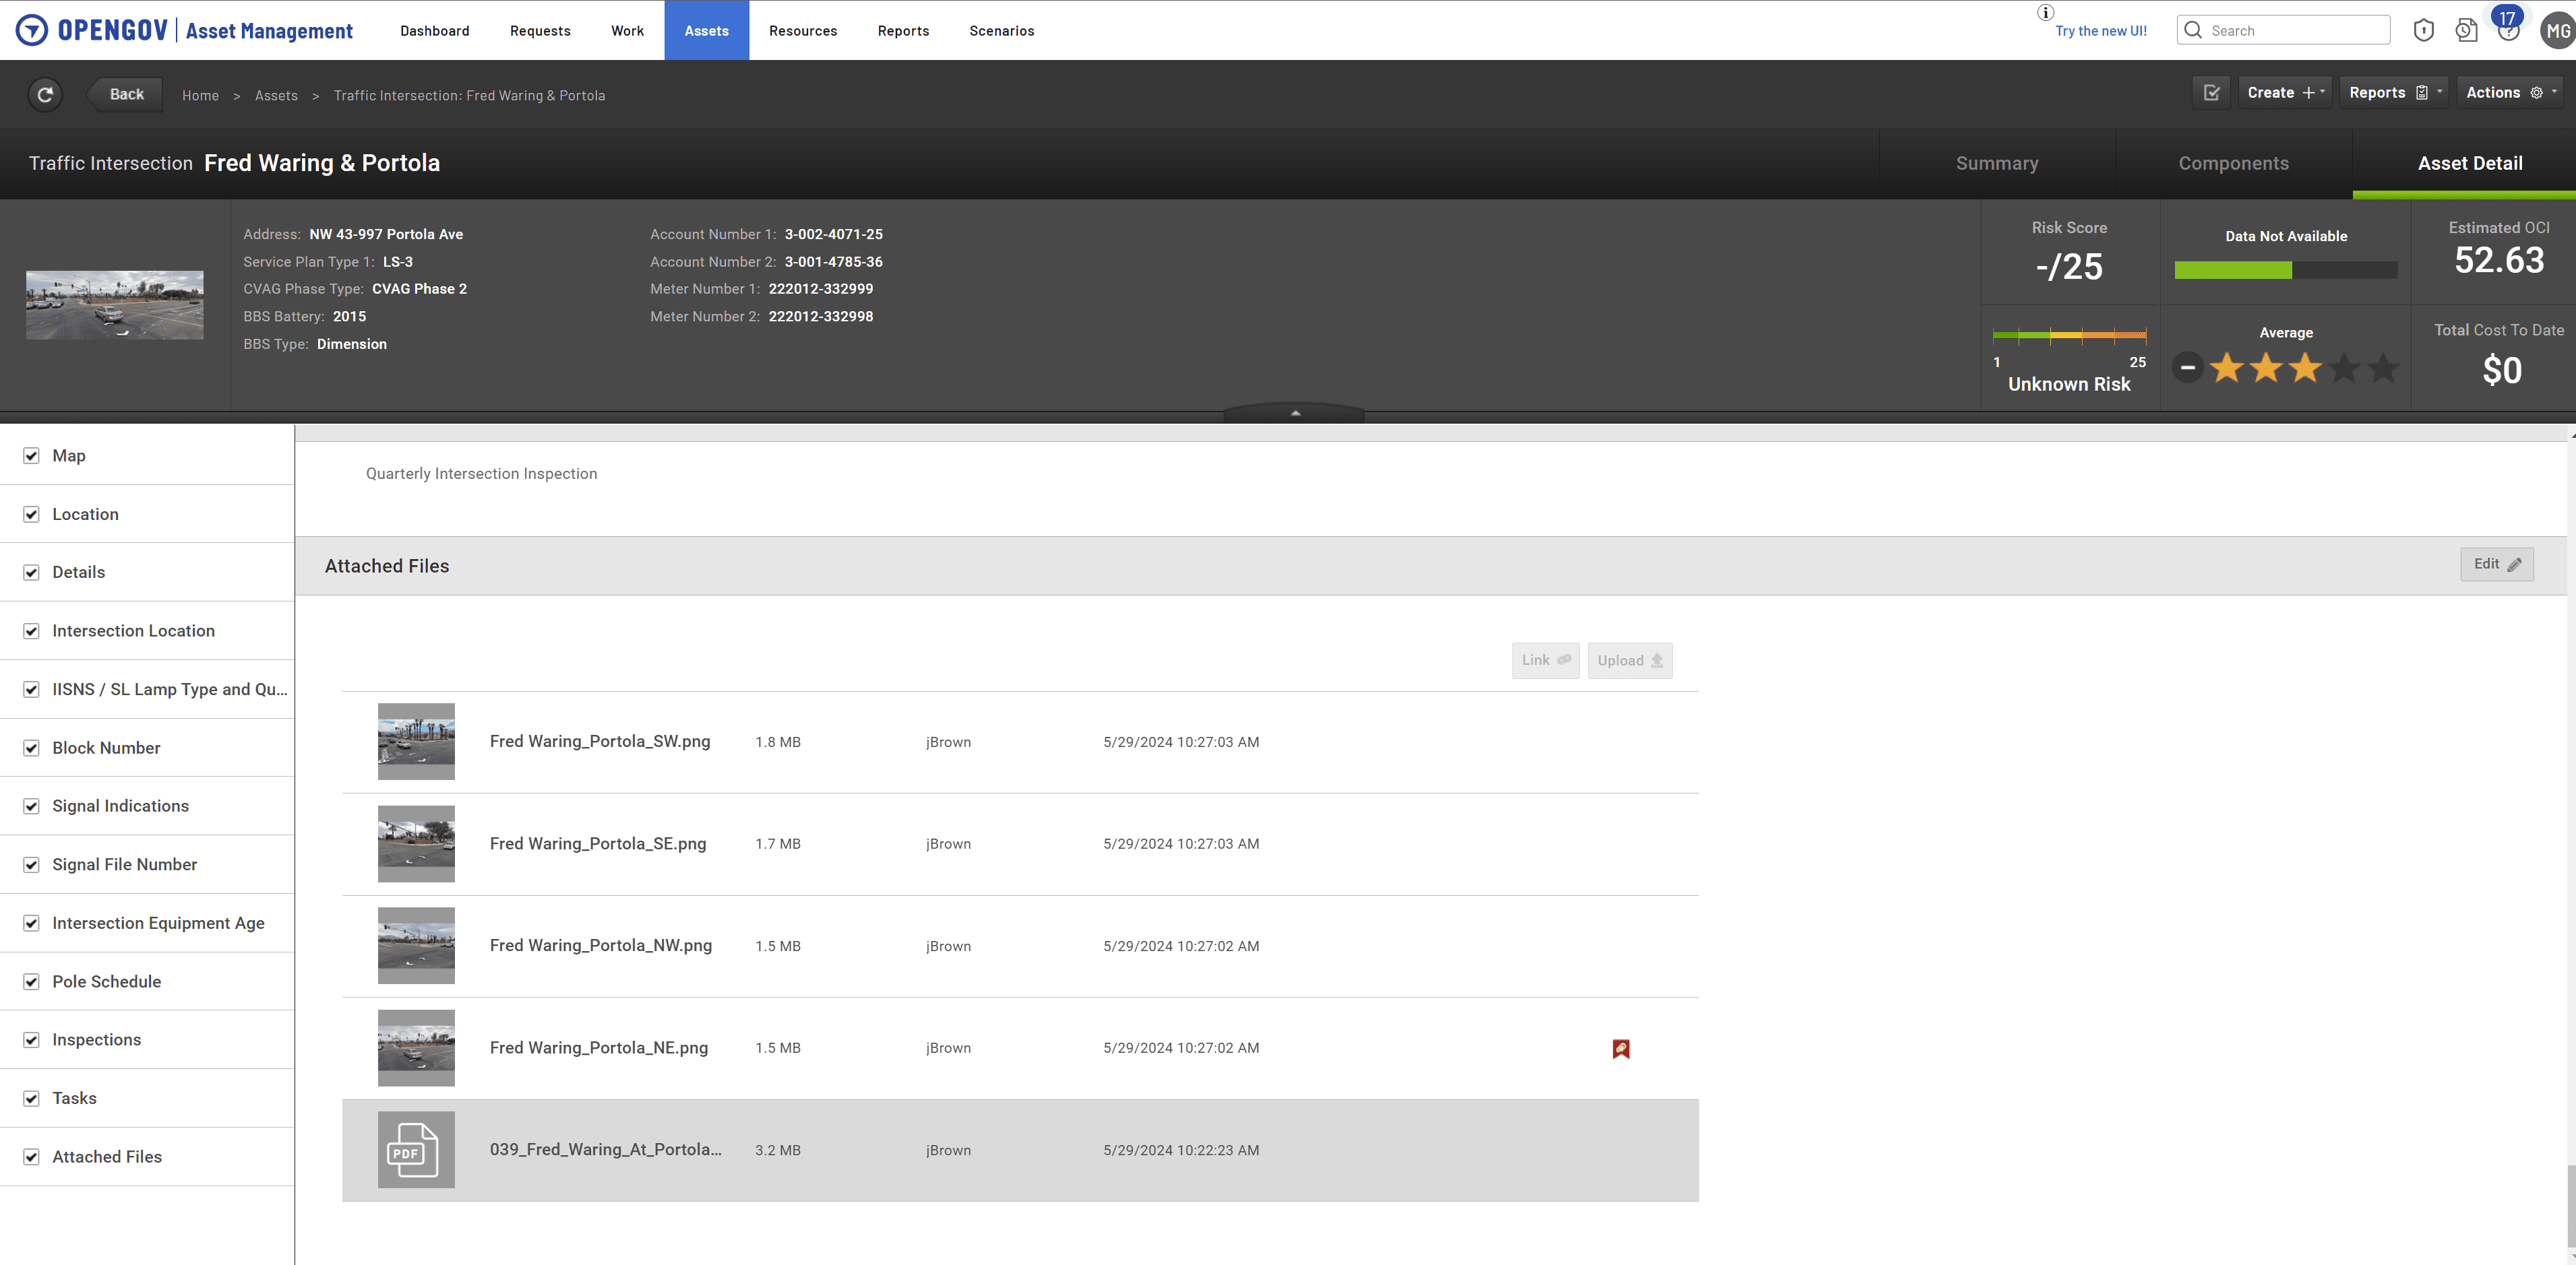Switch to the Components tab

[2233, 164]
